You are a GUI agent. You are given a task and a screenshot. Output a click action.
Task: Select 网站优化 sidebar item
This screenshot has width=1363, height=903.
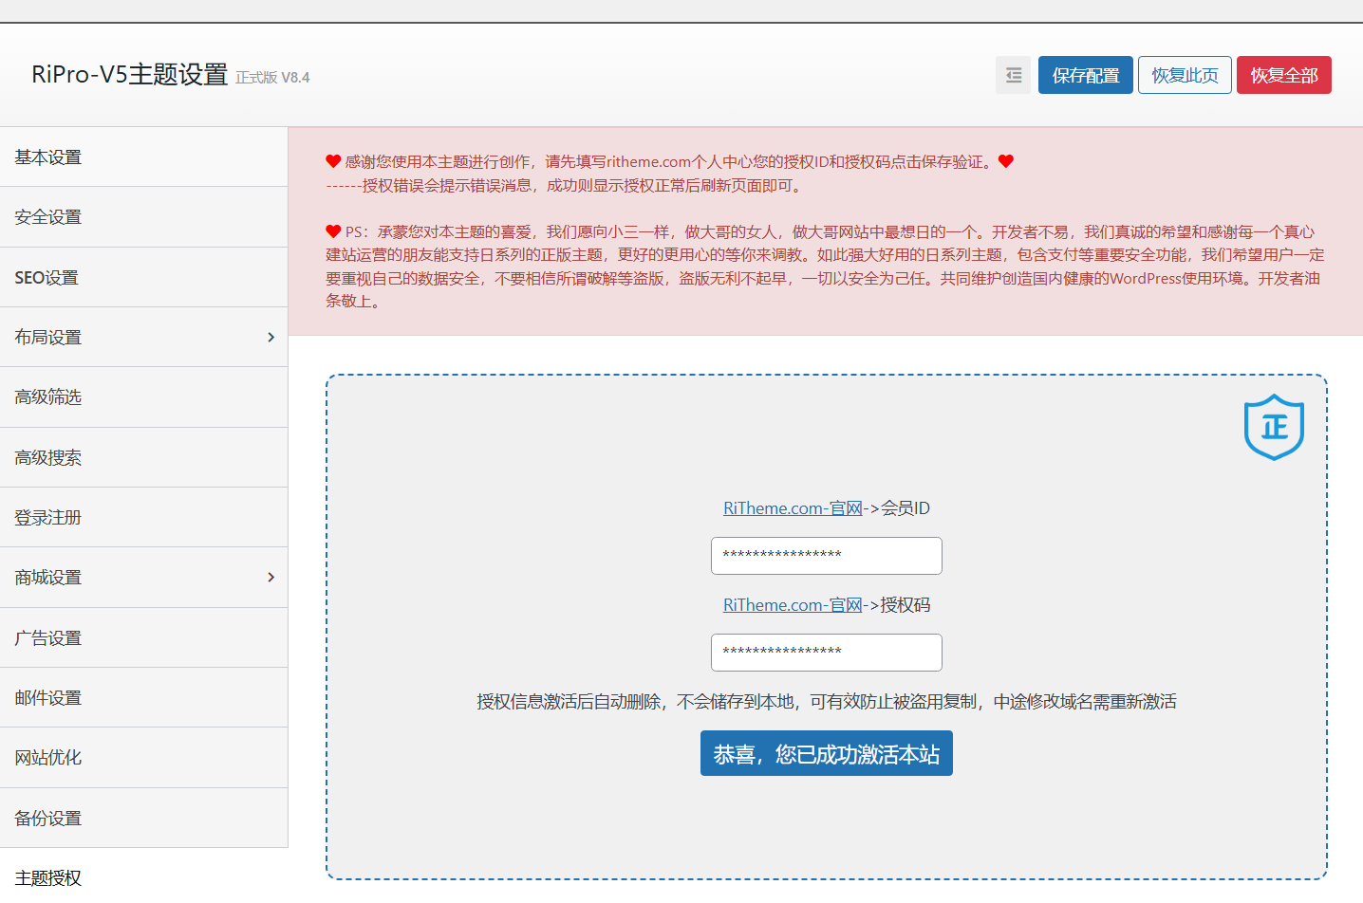(x=143, y=757)
